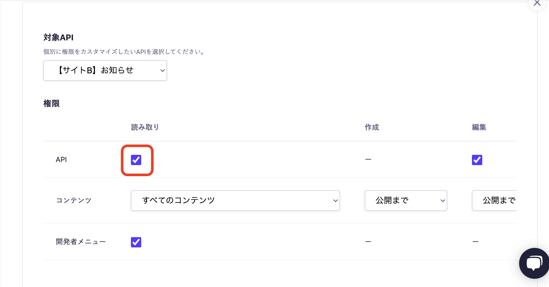Open the 作成 column 公開まで dropdown
549x287 pixels.
click(x=406, y=201)
